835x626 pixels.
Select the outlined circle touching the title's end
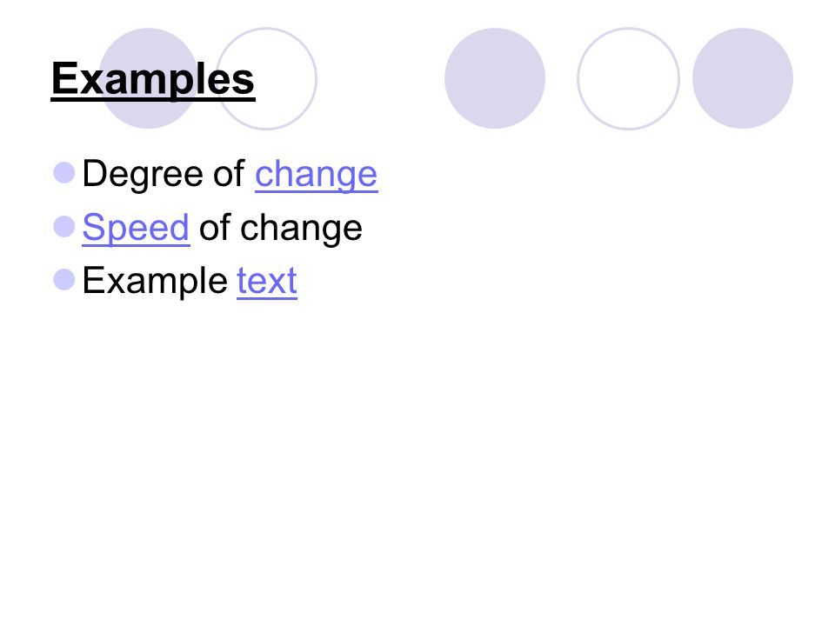click(266, 78)
